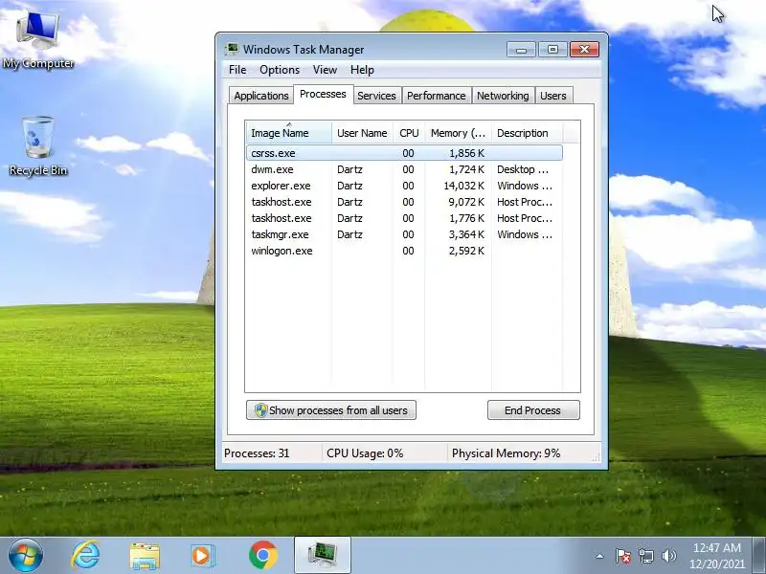This screenshot has height=574, width=766.
Task: Click the 14,032 K memory value
Action: [463, 186]
